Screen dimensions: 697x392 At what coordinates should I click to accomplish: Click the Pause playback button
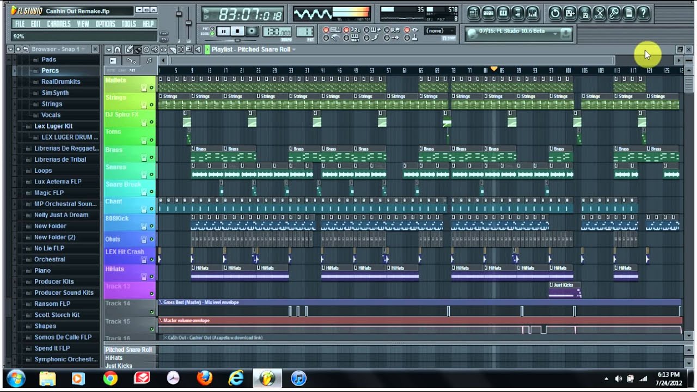(x=224, y=32)
